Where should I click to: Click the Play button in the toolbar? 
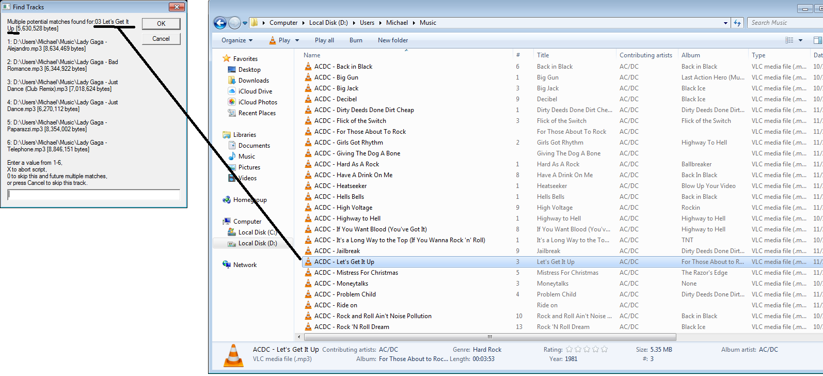(x=280, y=40)
